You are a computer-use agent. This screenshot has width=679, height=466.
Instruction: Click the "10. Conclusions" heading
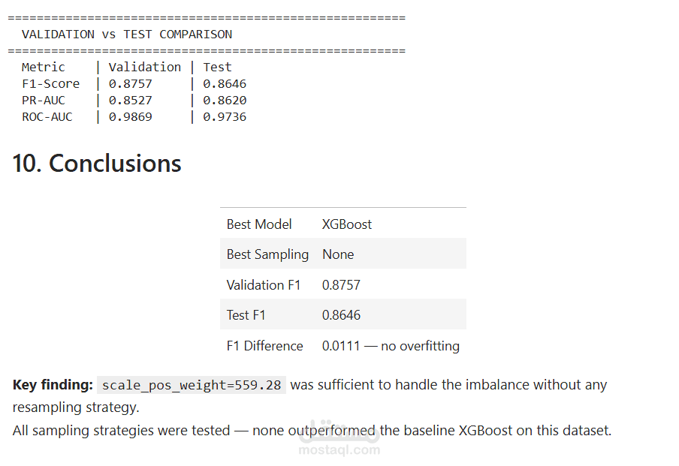(97, 164)
